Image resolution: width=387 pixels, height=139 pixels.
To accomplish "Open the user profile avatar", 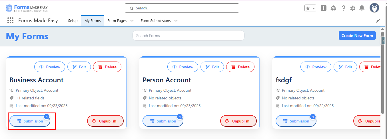I will [374, 8].
